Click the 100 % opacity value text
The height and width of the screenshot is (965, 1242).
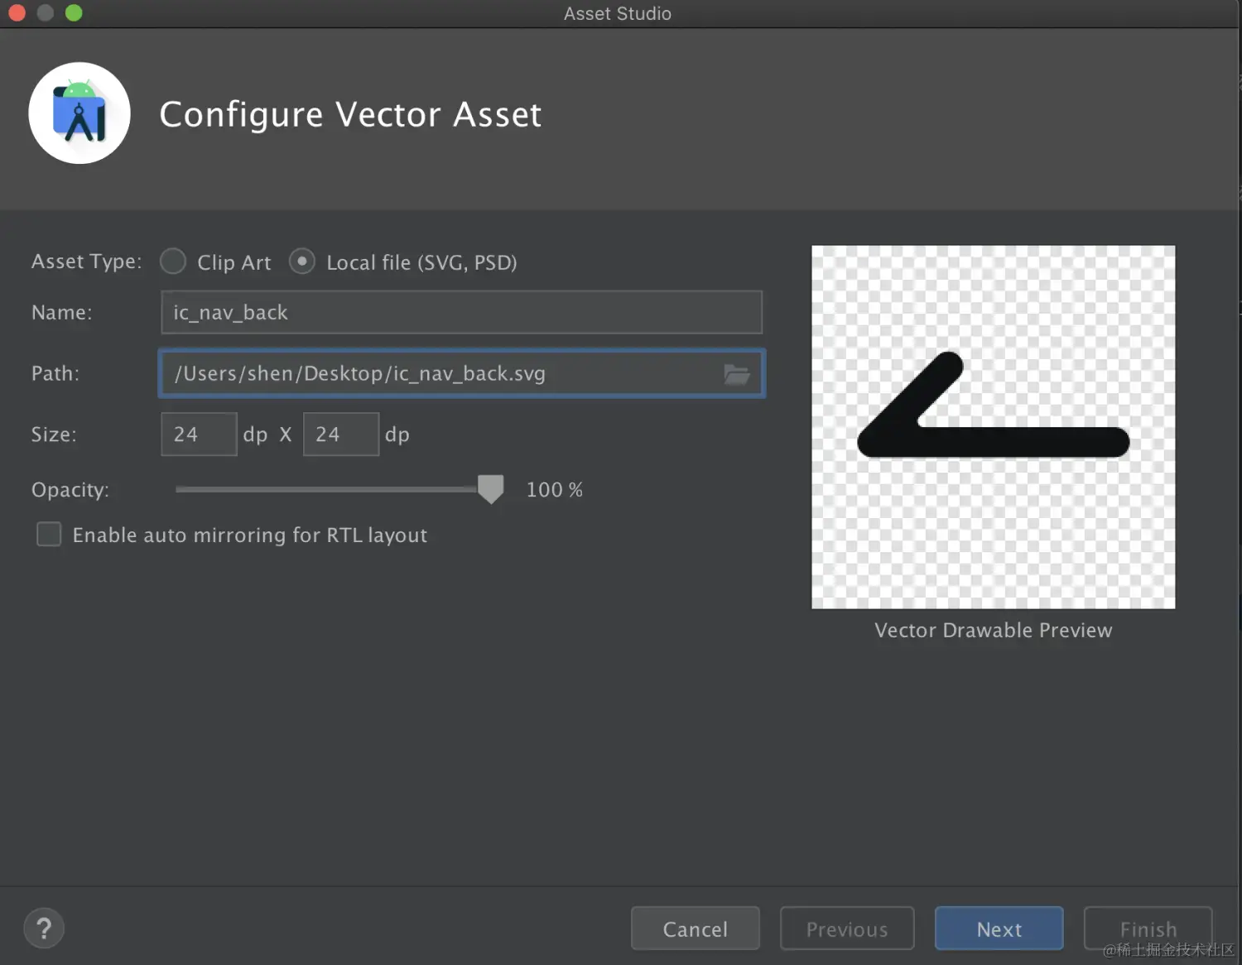tap(555, 490)
